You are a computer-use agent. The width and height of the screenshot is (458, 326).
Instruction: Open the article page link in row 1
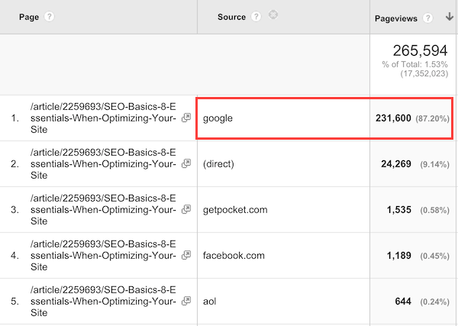coord(102,118)
